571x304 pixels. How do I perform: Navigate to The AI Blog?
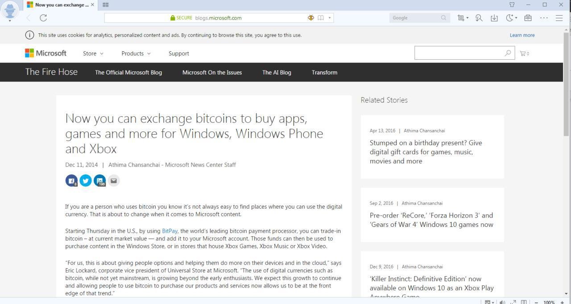point(277,72)
